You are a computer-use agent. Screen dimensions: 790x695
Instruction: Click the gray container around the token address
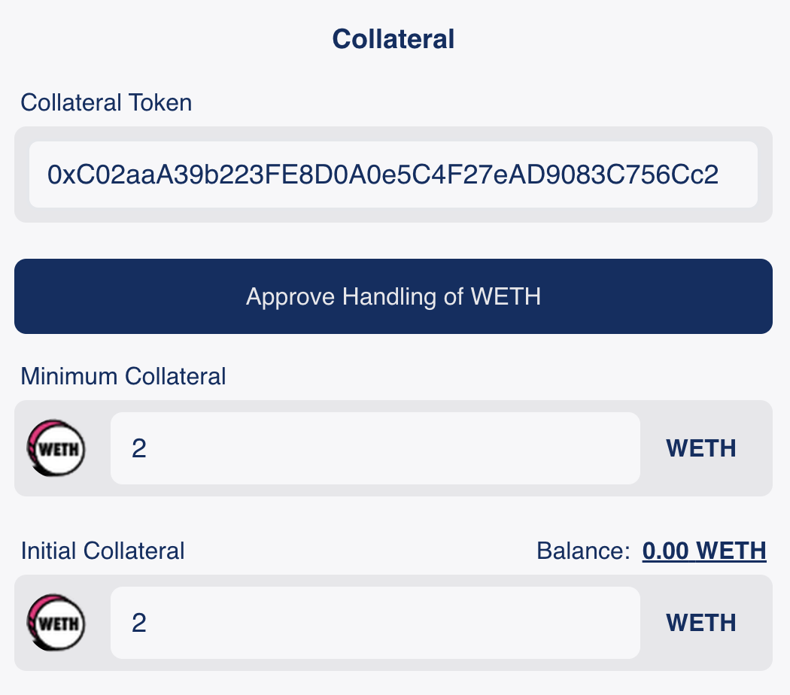click(393, 214)
